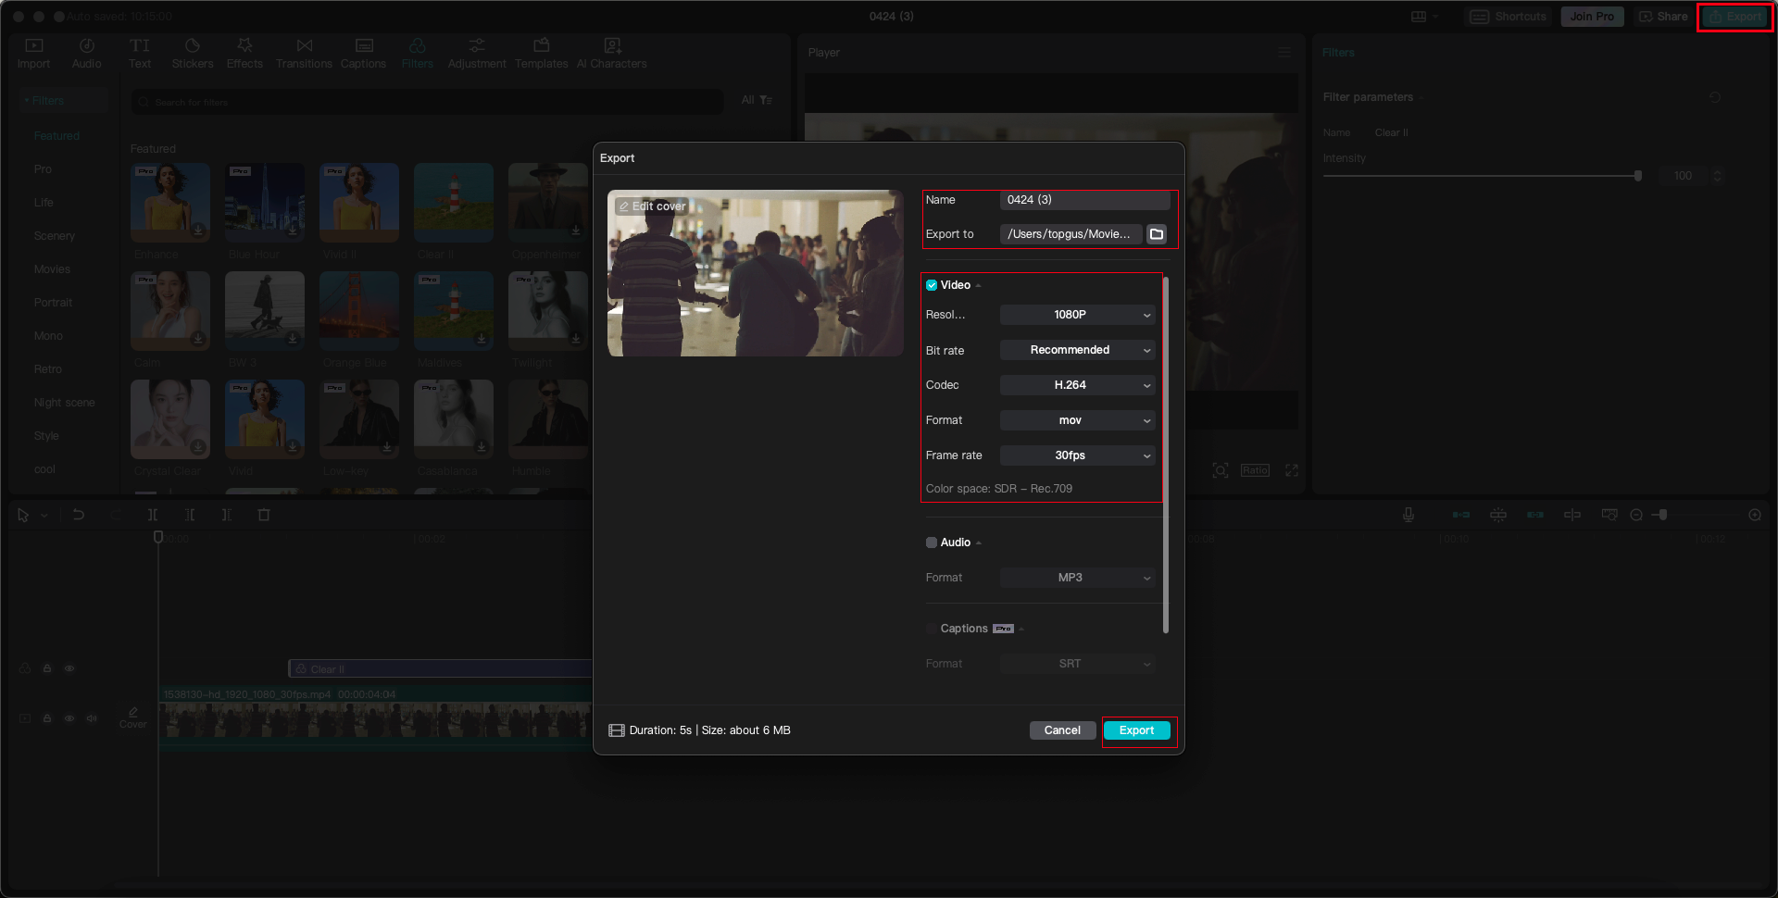Click the microphone record icon above the timeline

1409,515
